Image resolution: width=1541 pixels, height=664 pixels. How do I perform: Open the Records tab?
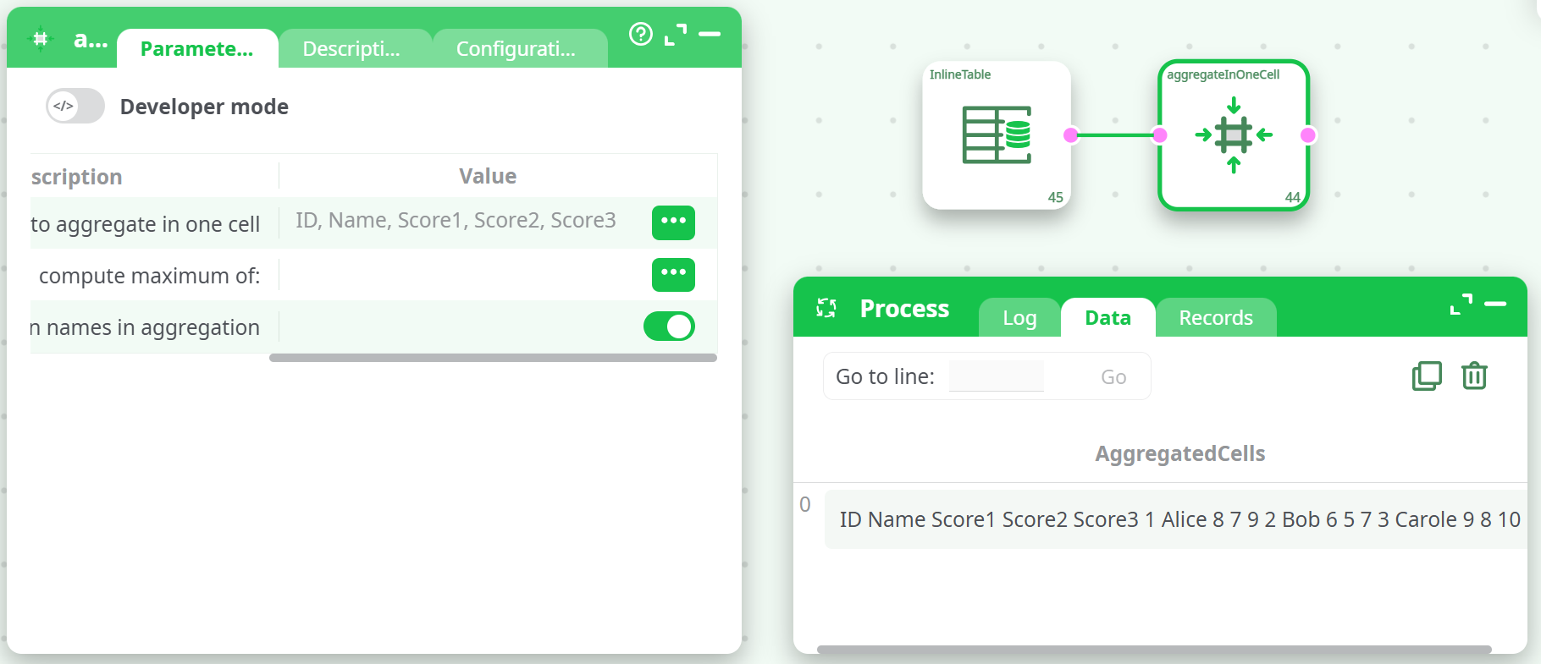pos(1215,318)
